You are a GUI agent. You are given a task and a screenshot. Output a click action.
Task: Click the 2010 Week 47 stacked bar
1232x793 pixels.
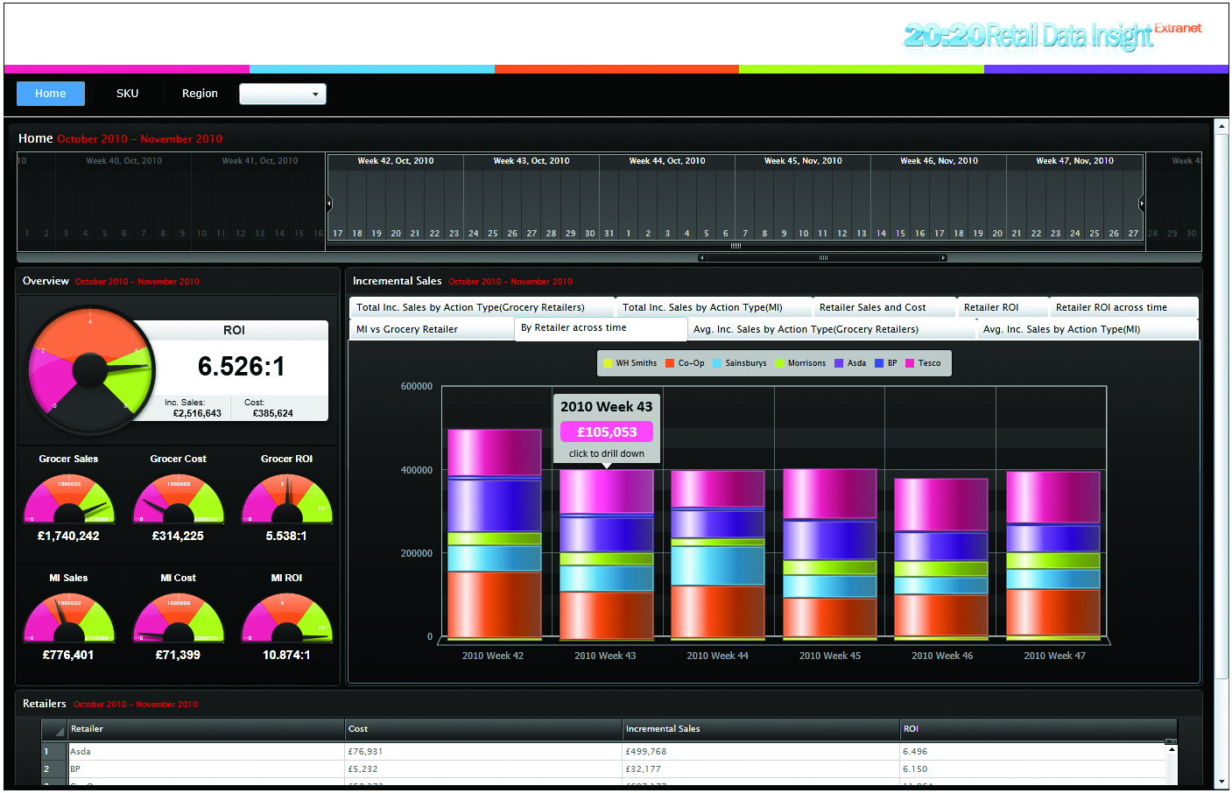(x=1053, y=555)
